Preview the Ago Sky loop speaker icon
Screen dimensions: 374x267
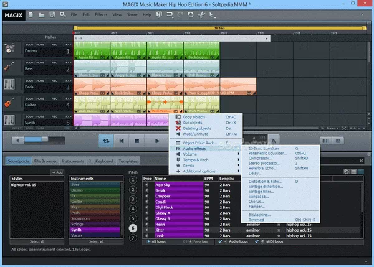(148, 185)
